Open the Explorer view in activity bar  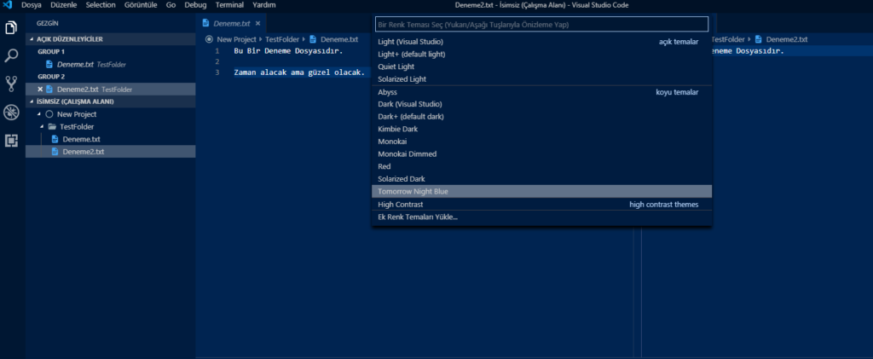(x=11, y=28)
